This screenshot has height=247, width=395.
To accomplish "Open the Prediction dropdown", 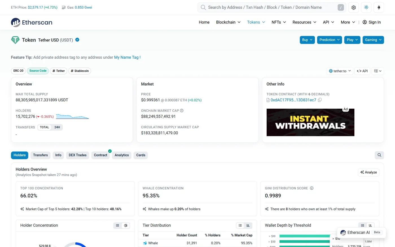I will coord(330,40).
